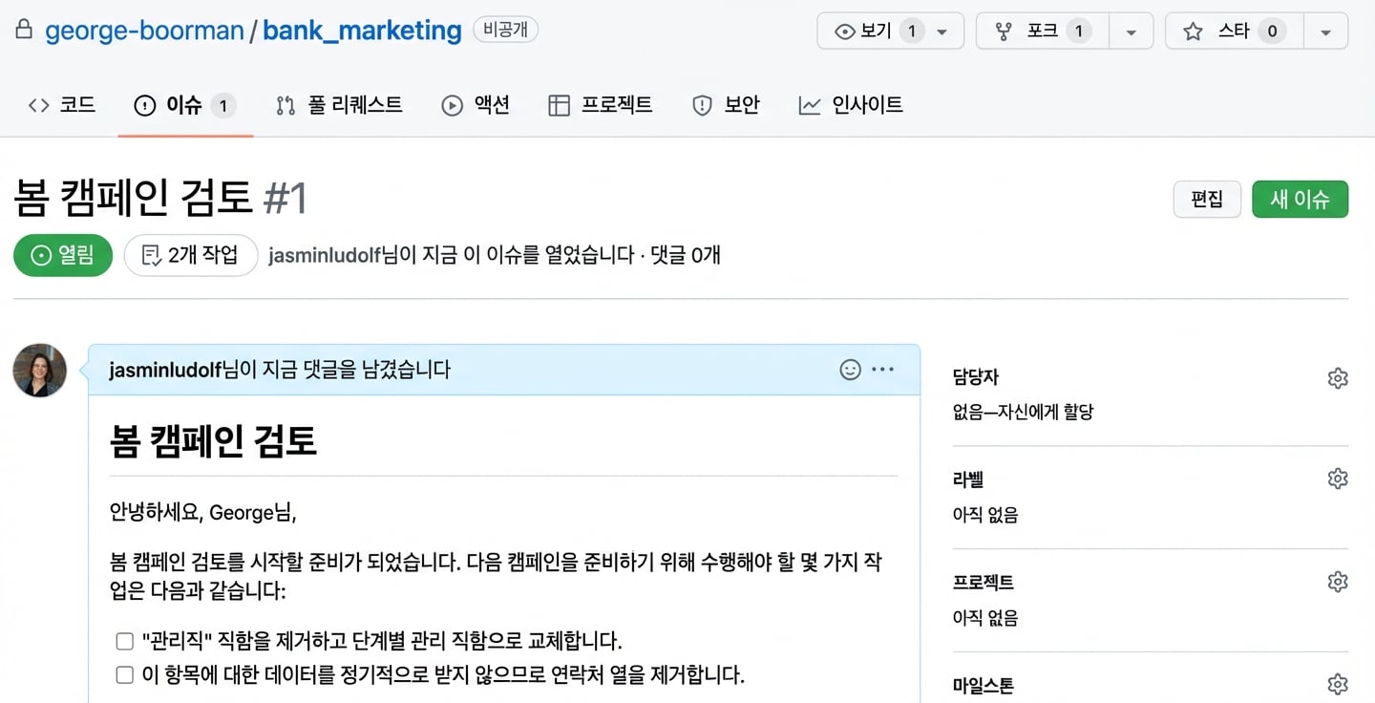Click the green 열림 status badge

pyautogui.click(x=63, y=255)
